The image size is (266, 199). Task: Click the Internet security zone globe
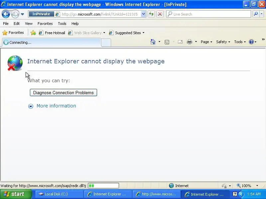[171, 186]
